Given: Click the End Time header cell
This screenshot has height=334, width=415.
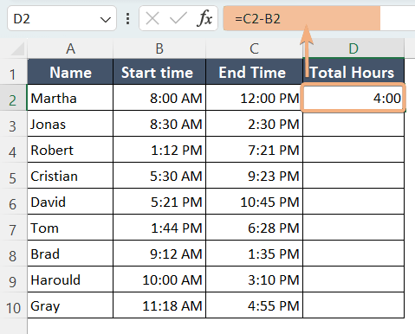Looking at the screenshot, I should pyautogui.click(x=254, y=72).
